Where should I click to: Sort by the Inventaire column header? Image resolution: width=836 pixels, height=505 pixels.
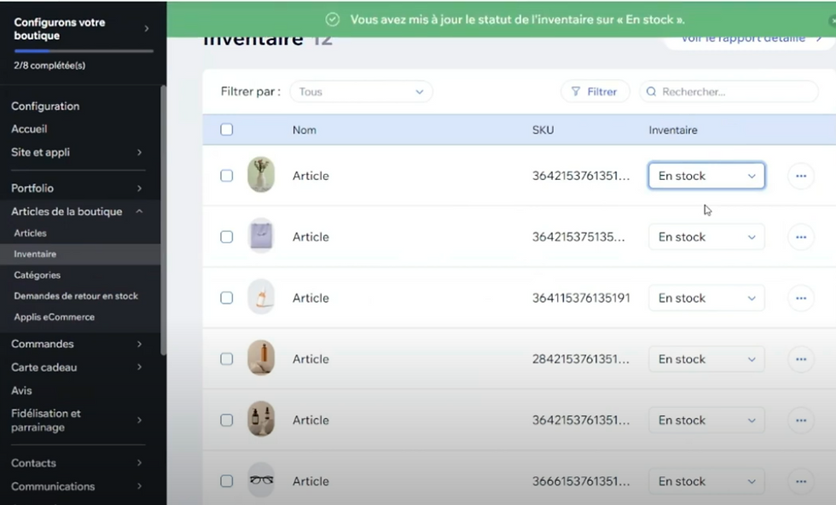tap(673, 131)
